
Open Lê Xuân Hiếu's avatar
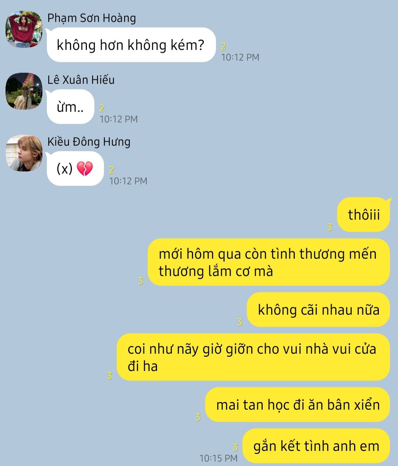click(24, 91)
